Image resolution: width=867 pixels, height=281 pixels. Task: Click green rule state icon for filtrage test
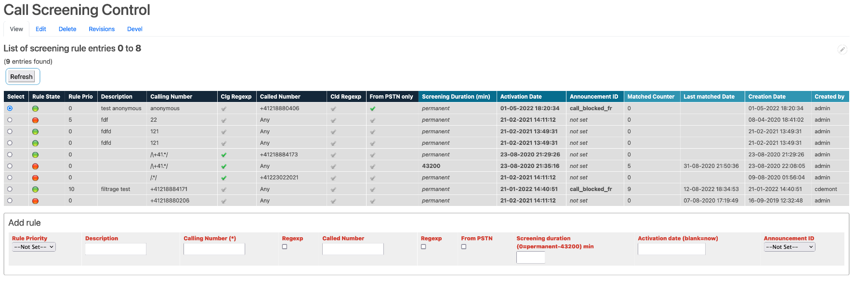(35, 190)
